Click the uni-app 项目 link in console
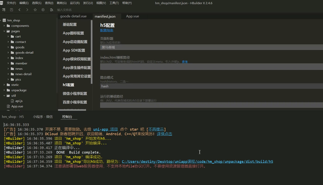Screen dimensions: 323x185 click(105, 129)
